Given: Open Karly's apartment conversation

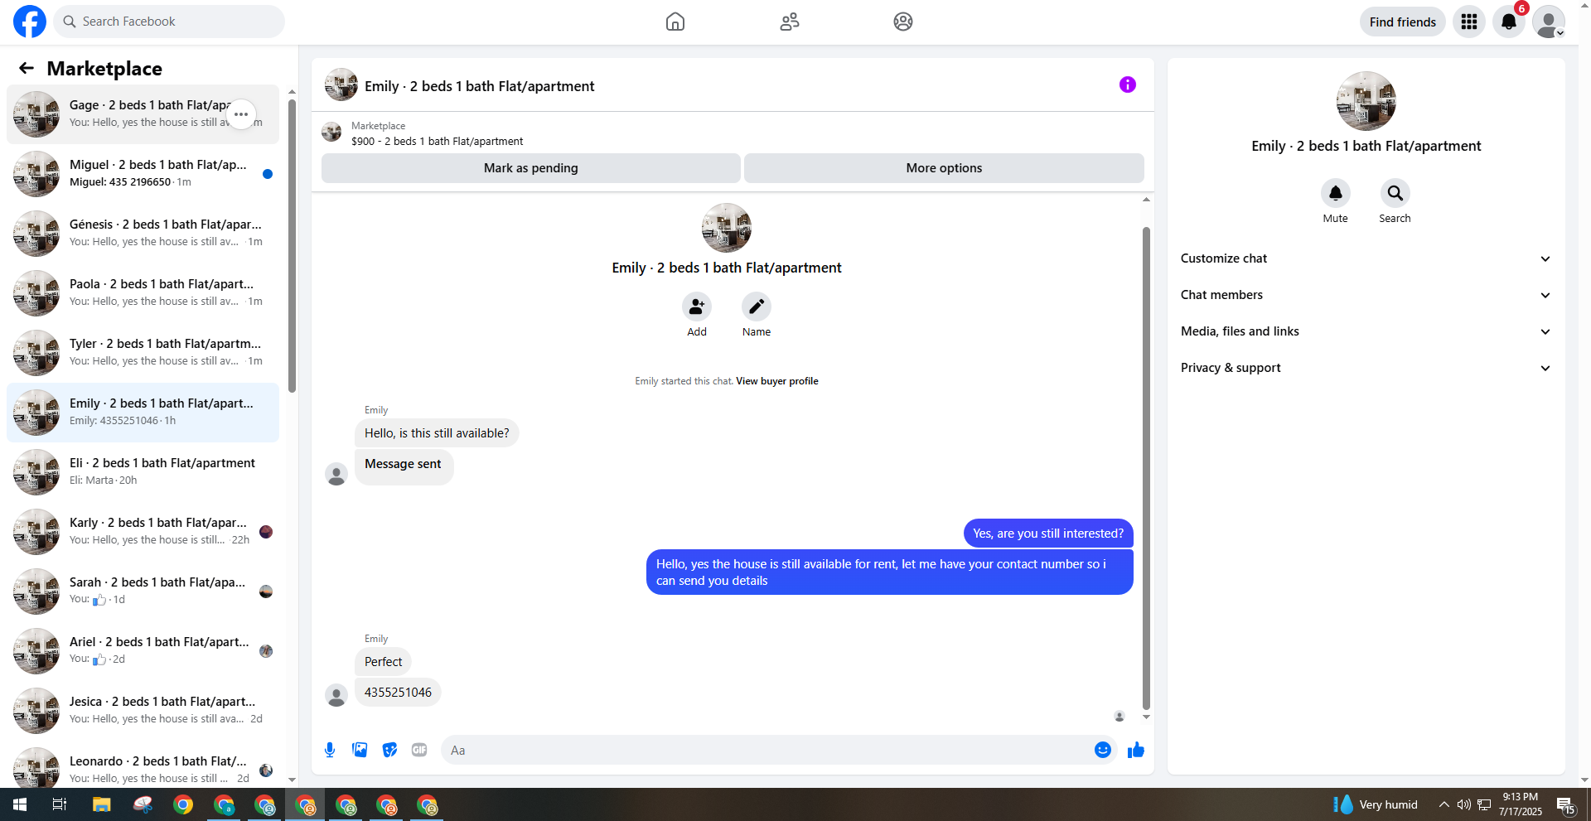Looking at the screenshot, I should coord(143,532).
